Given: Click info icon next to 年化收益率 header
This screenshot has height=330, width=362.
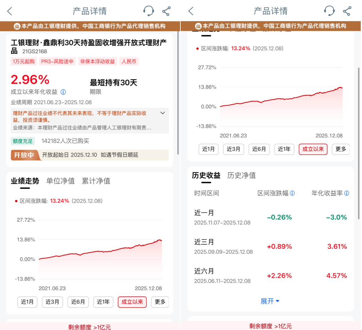Looking at the screenshot, I should 347,193.
